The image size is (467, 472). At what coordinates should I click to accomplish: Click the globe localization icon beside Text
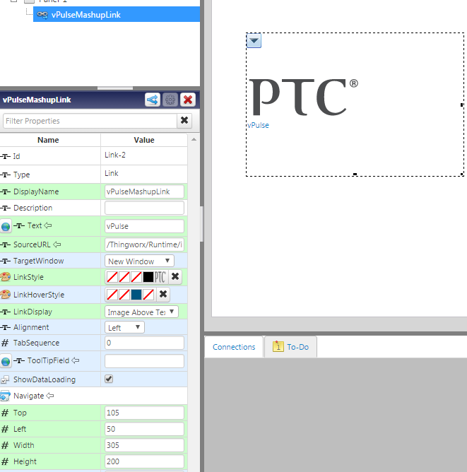(x=6, y=226)
